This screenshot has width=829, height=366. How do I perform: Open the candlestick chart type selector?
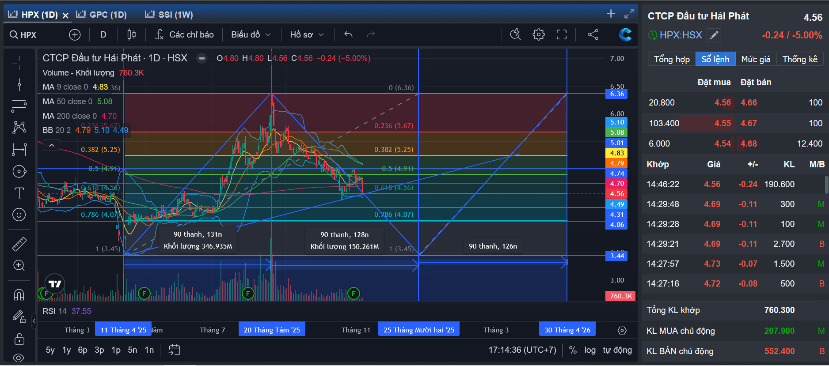(x=131, y=34)
